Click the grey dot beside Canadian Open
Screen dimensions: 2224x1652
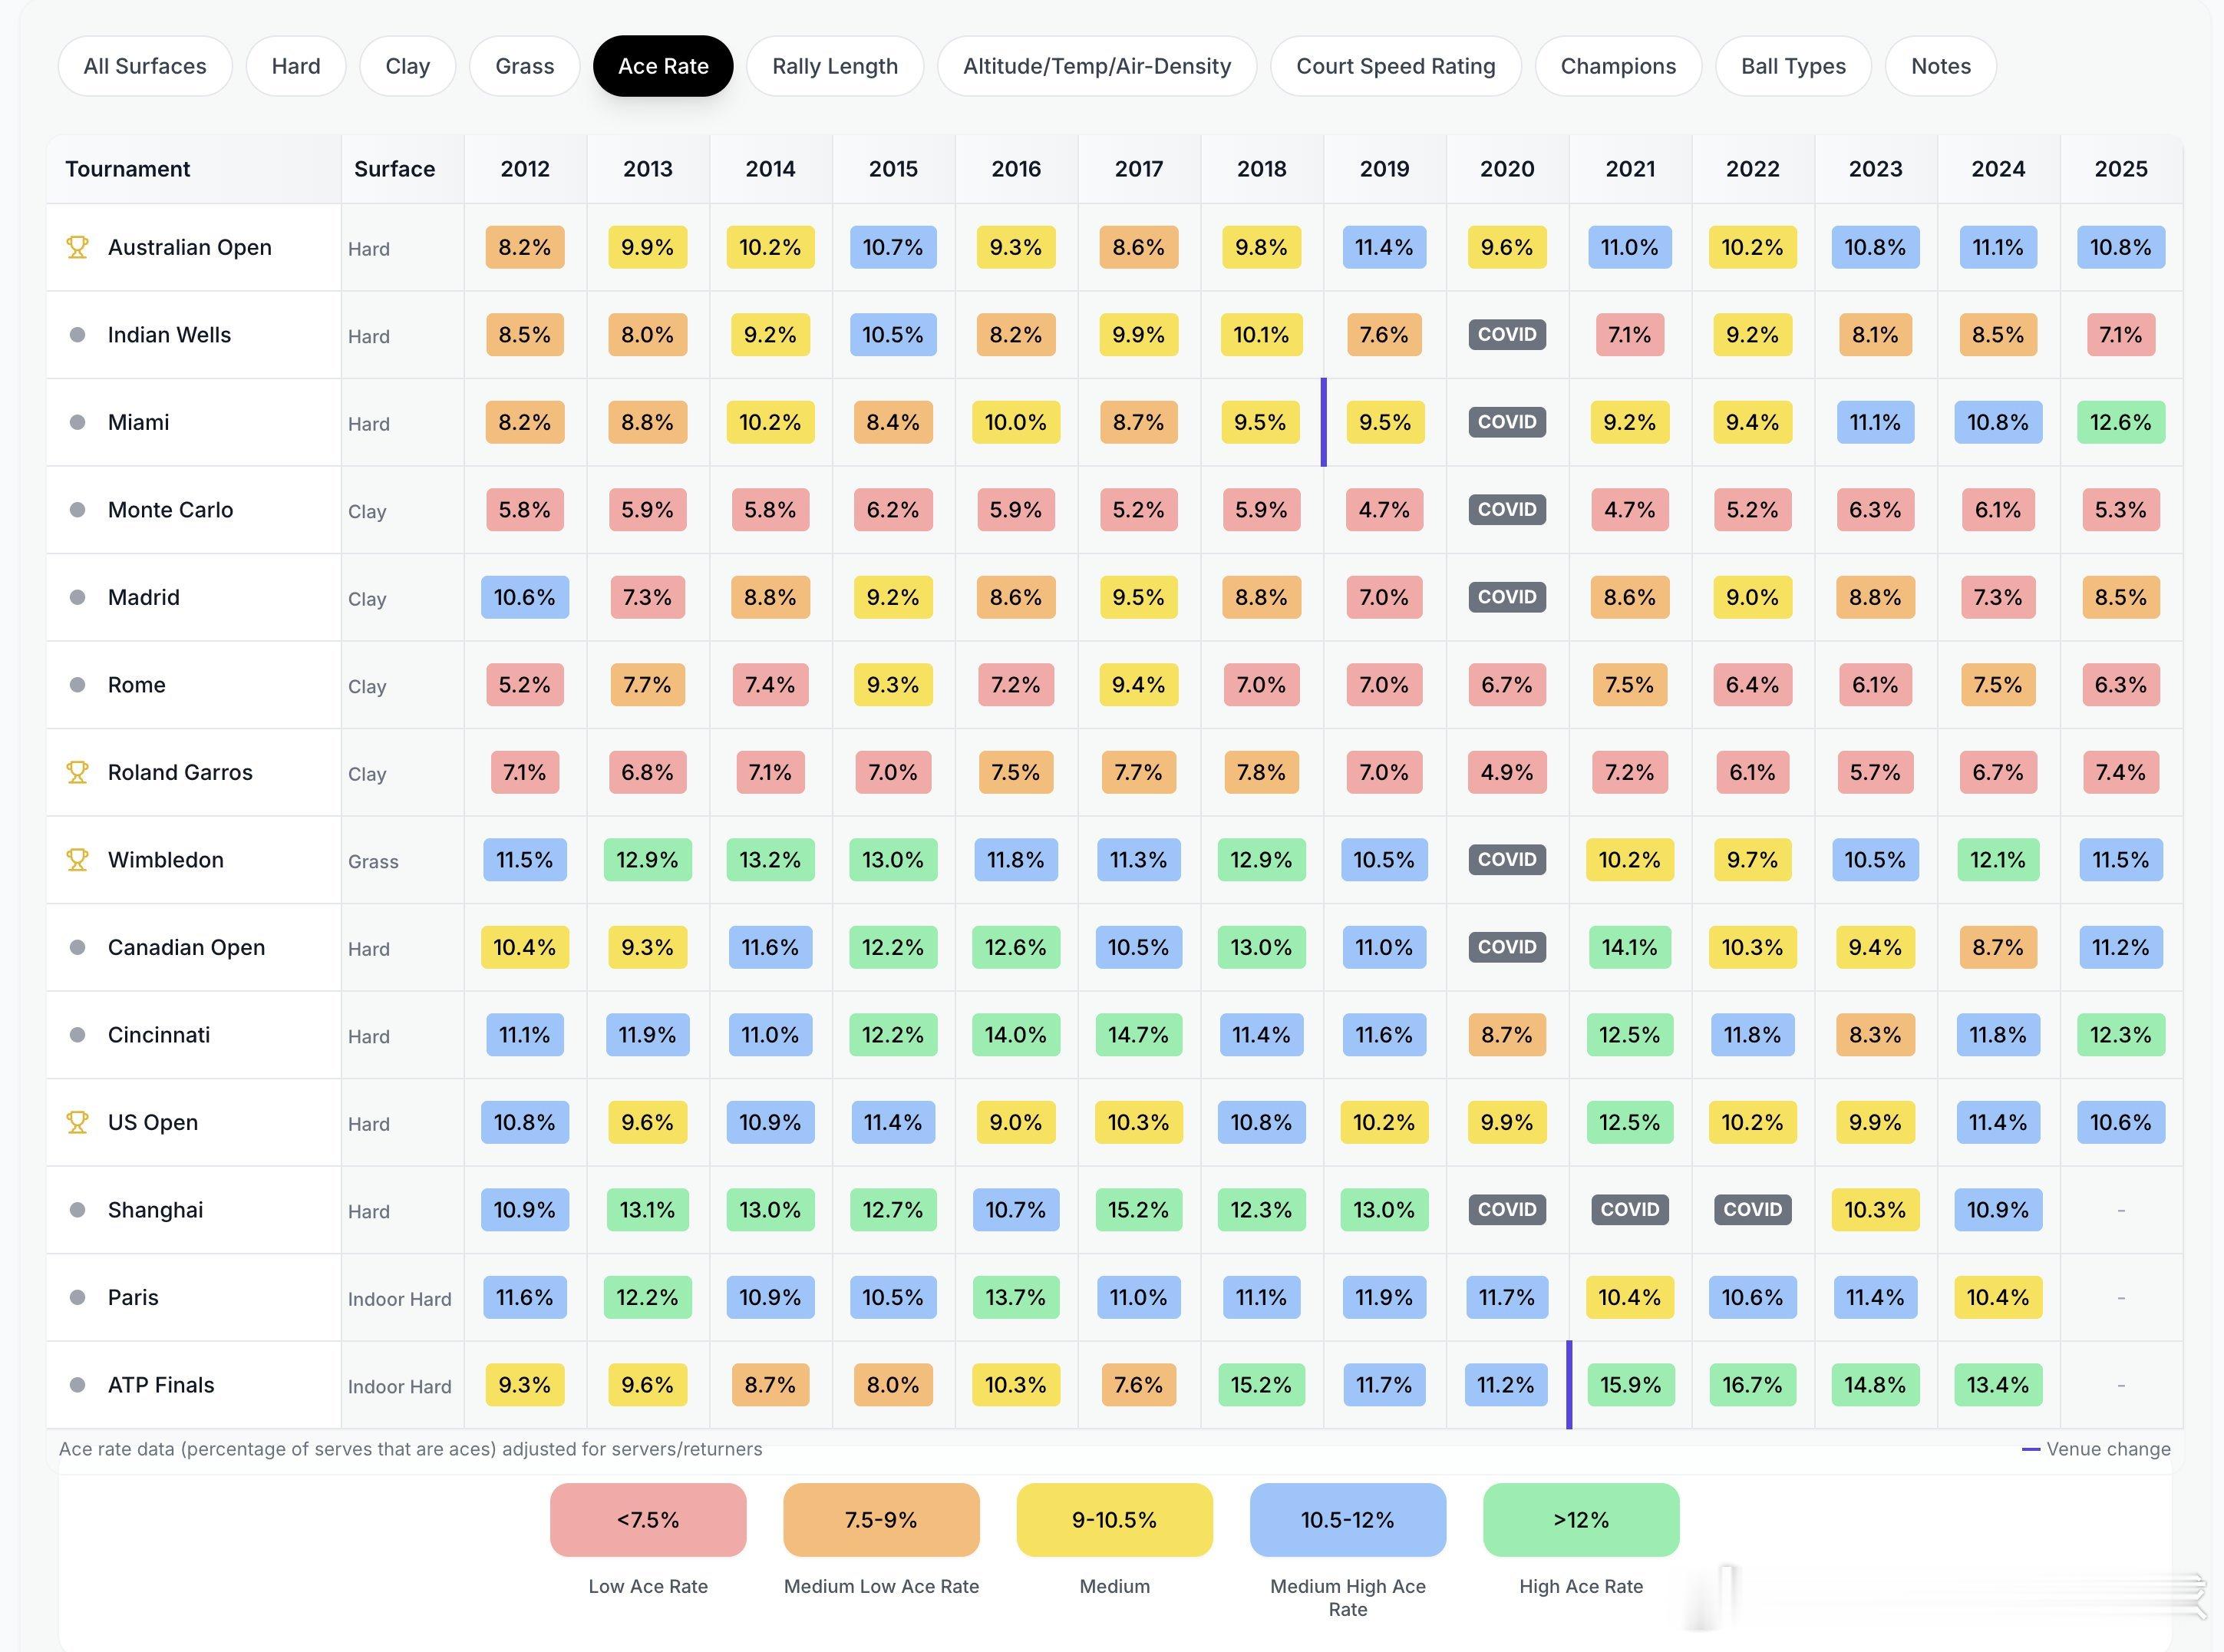[x=77, y=947]
